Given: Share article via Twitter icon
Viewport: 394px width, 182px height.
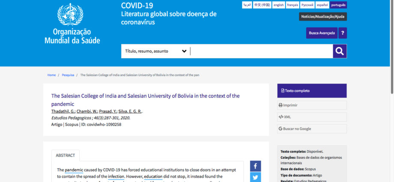Looking at the screenshot, I should click(255, 177).
